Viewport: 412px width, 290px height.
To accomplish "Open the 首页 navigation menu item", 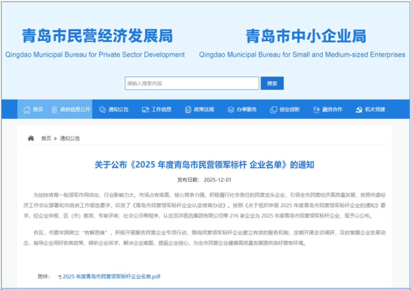I will [38, 109].
